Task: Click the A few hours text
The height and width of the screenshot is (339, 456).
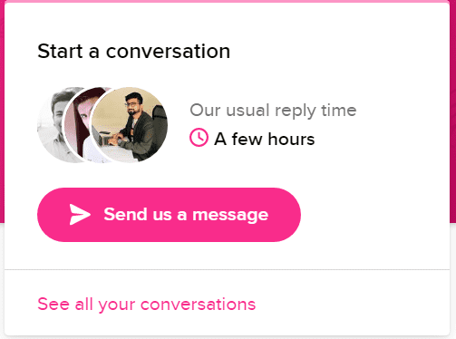Action: tap(265, 140)
